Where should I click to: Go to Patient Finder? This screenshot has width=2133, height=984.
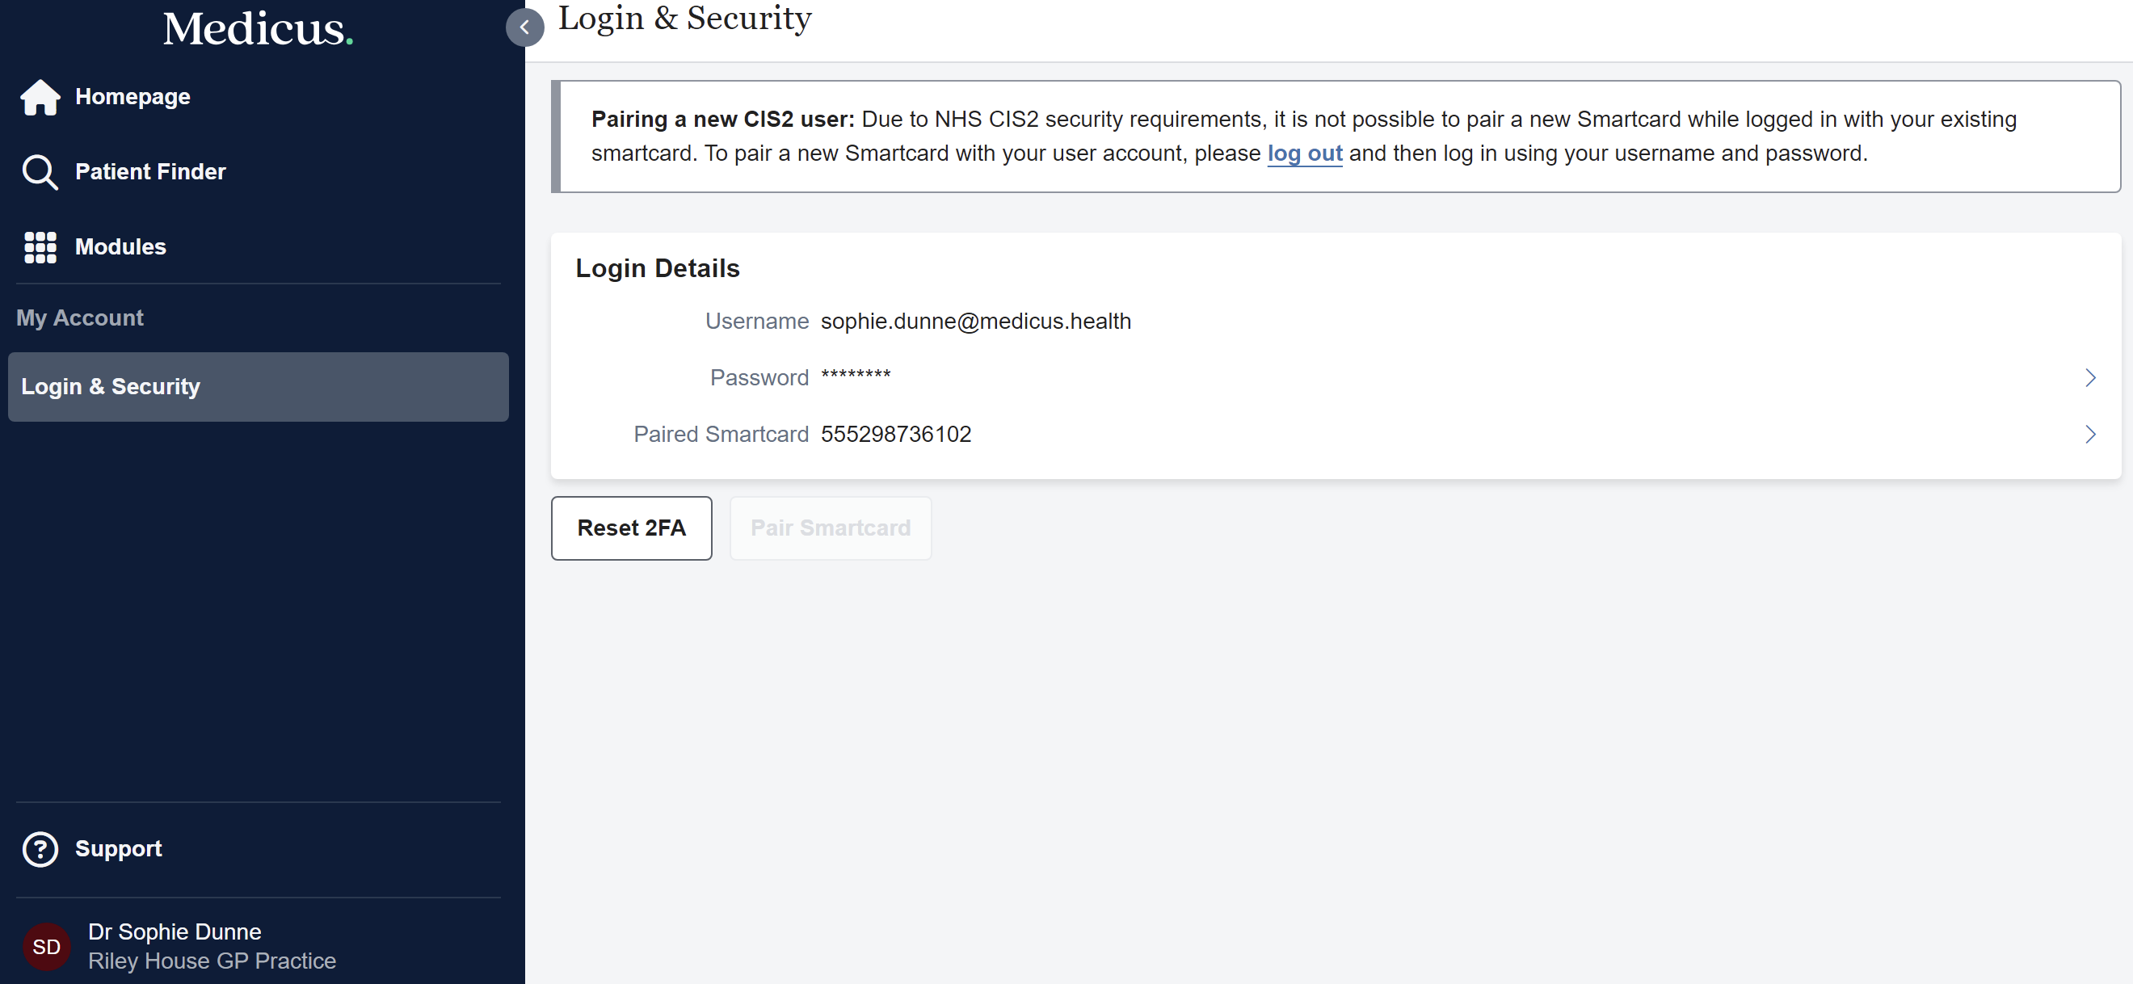pos(149,172)
